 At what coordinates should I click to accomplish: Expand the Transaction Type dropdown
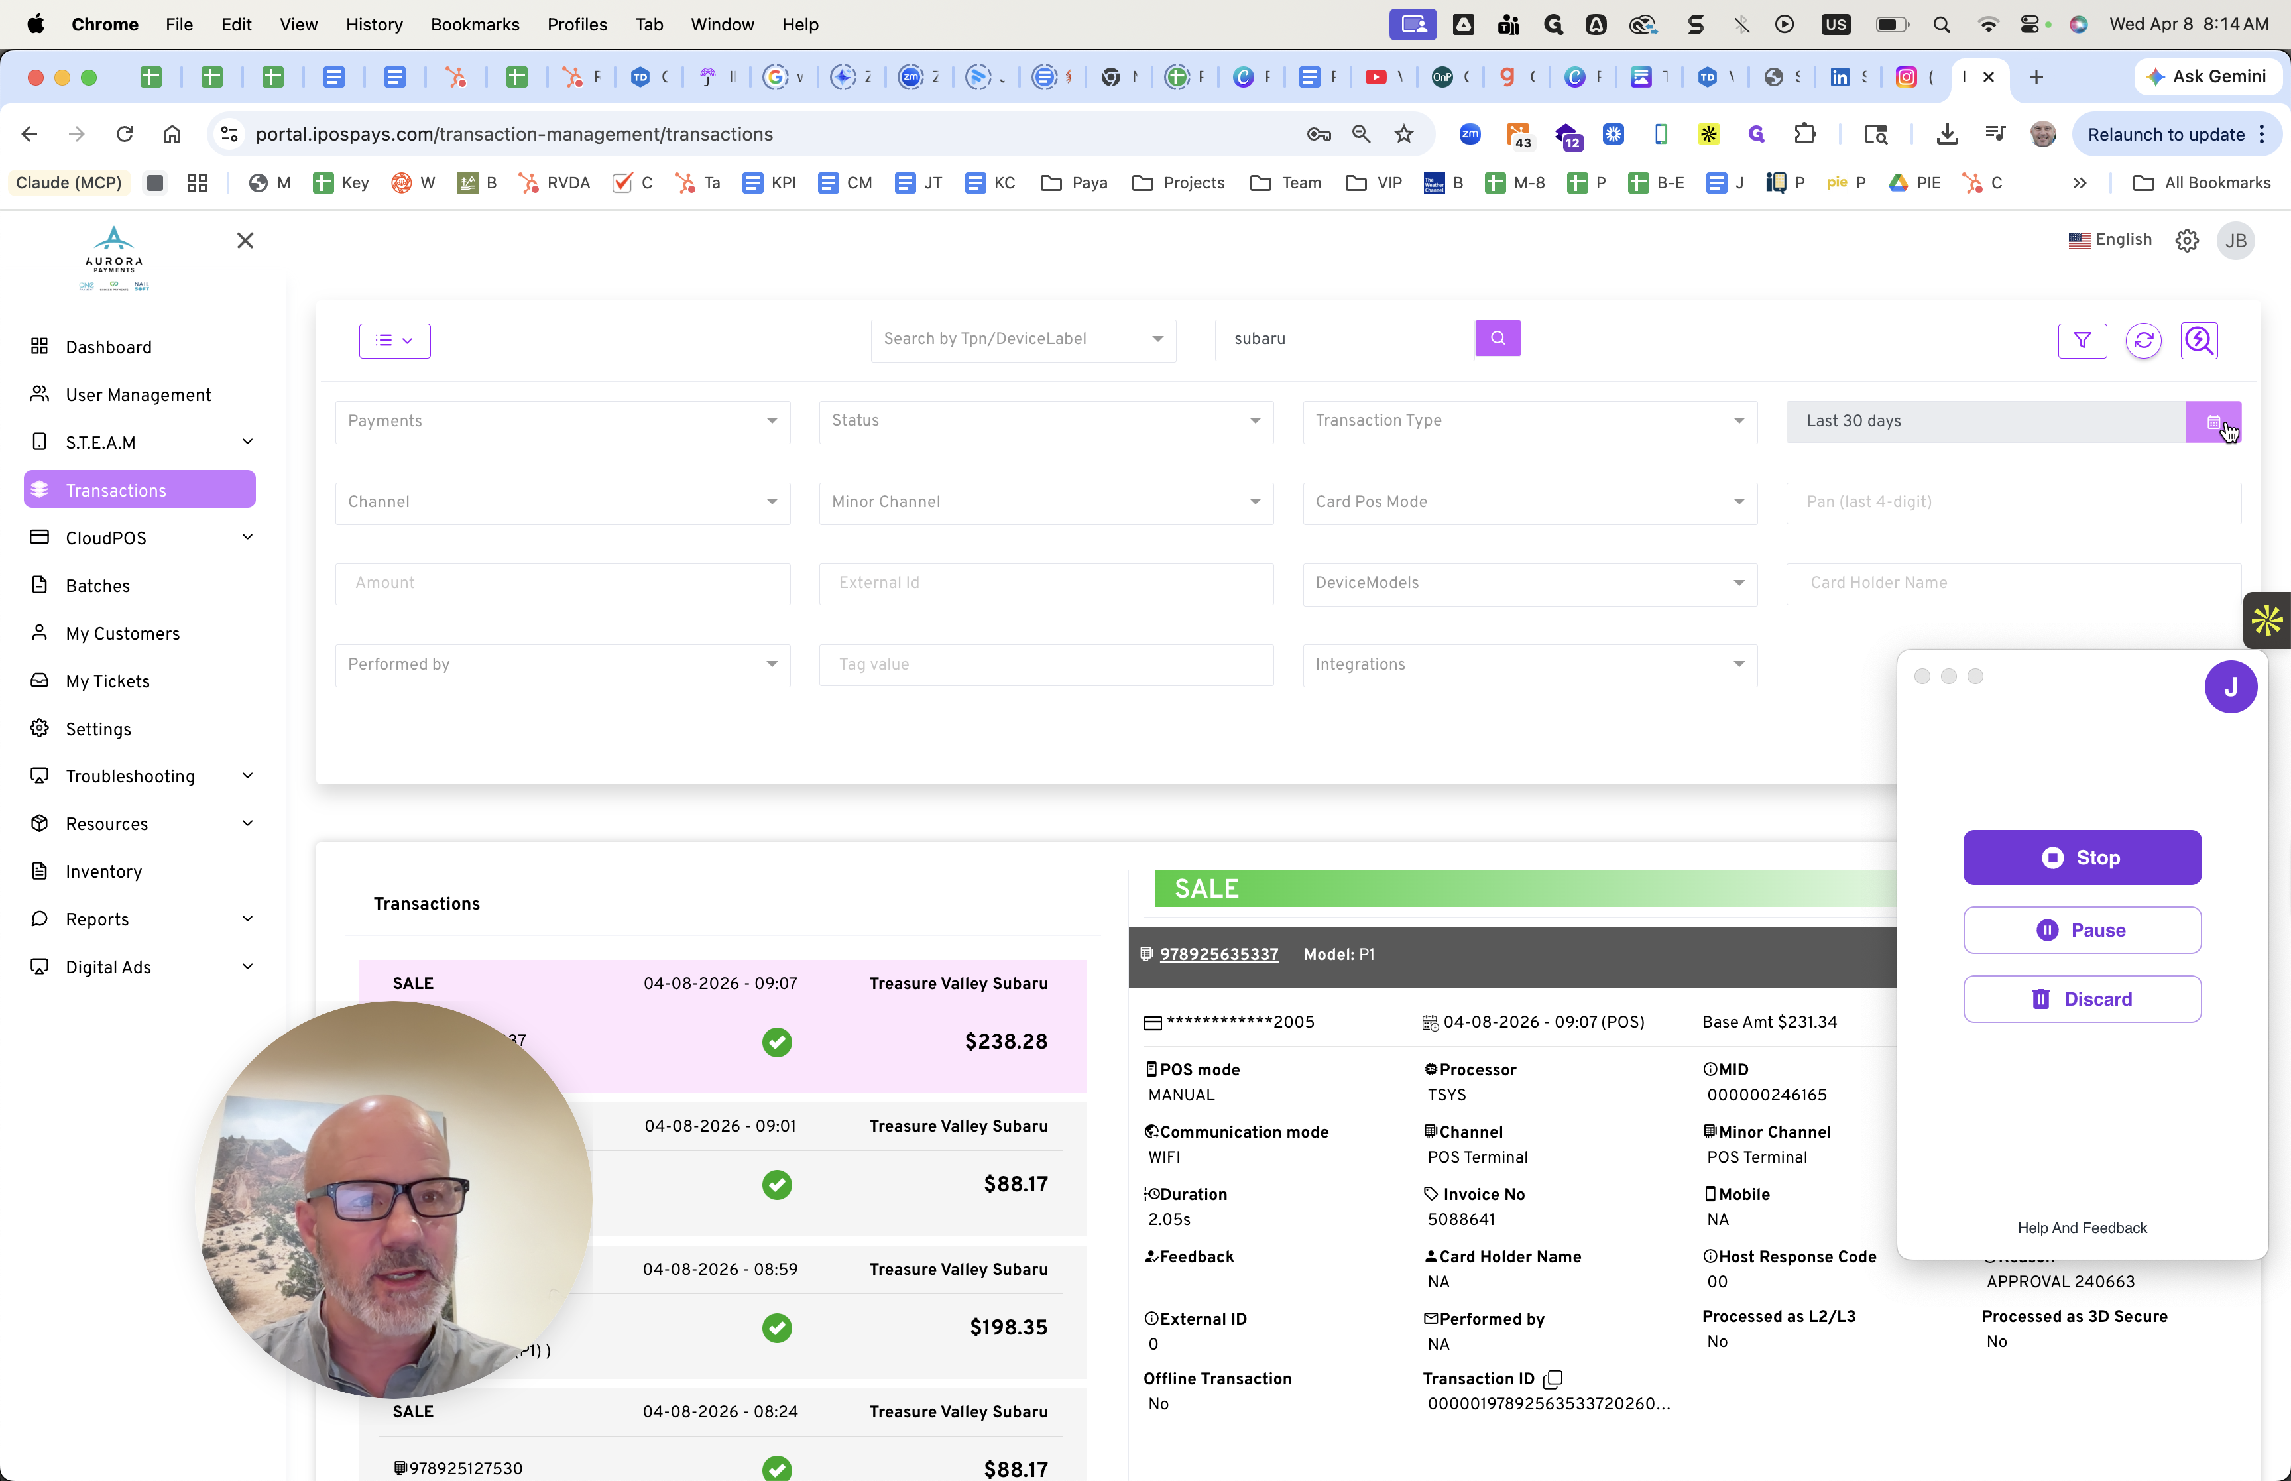point(1529,421)
